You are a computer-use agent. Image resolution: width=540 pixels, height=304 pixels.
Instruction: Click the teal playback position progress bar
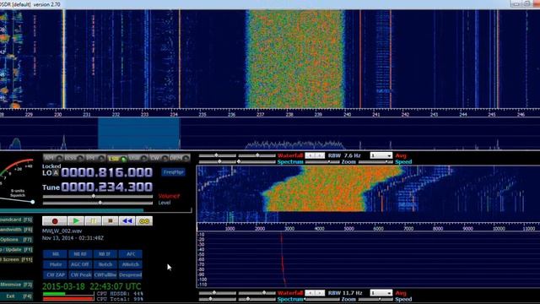coord(72,209)
